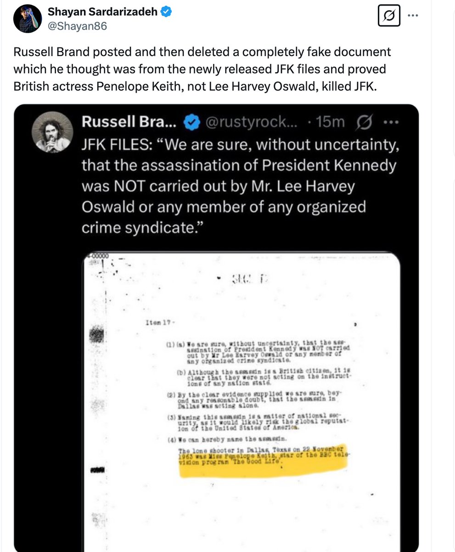455x552 pixels.
Task: Click Russell Brand's verified checkmark badge
Action: pyautogui.click(x=191, y=121)
